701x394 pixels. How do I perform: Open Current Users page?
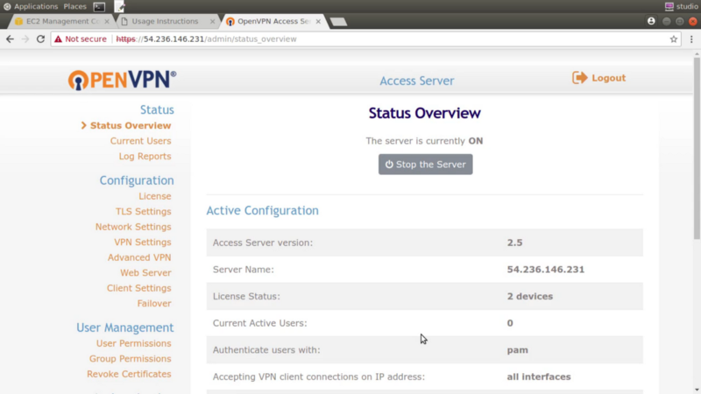(140, 141)
